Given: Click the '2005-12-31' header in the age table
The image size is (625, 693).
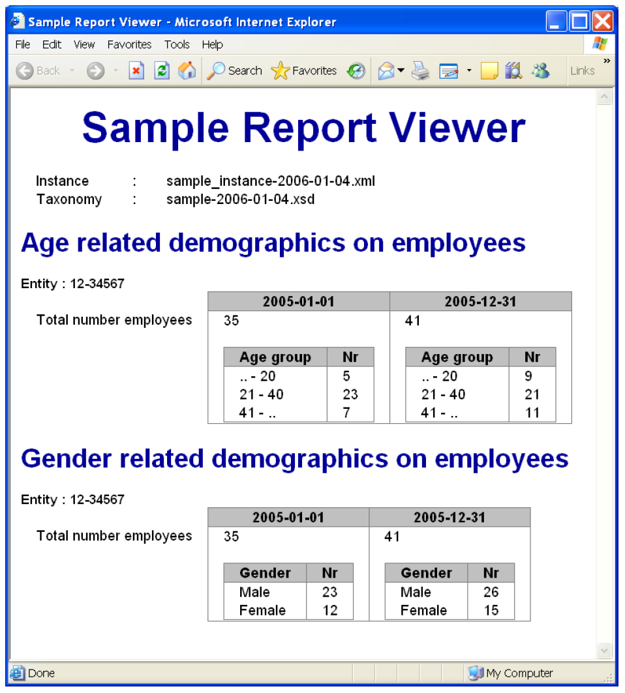Looking at the screenshot, I should [480, 301].
